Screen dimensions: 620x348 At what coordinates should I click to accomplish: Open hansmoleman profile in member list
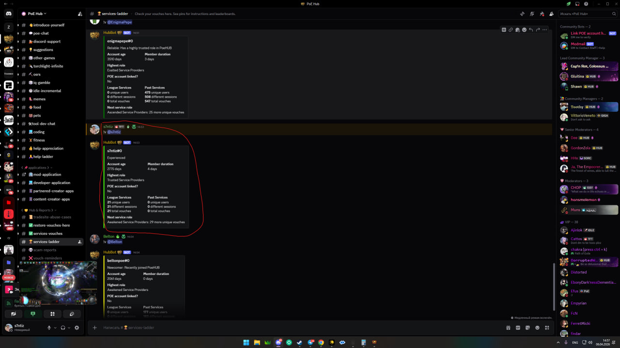(589, 199)
